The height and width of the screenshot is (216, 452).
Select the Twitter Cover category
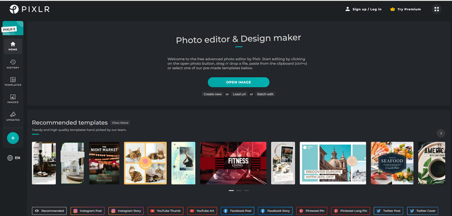tap(423, 211)
